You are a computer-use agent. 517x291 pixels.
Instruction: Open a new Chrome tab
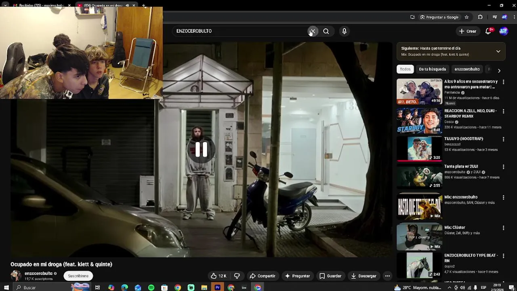click(143, 5)
